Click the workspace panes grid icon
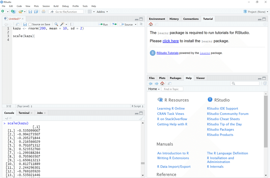 tap(90, 12)
